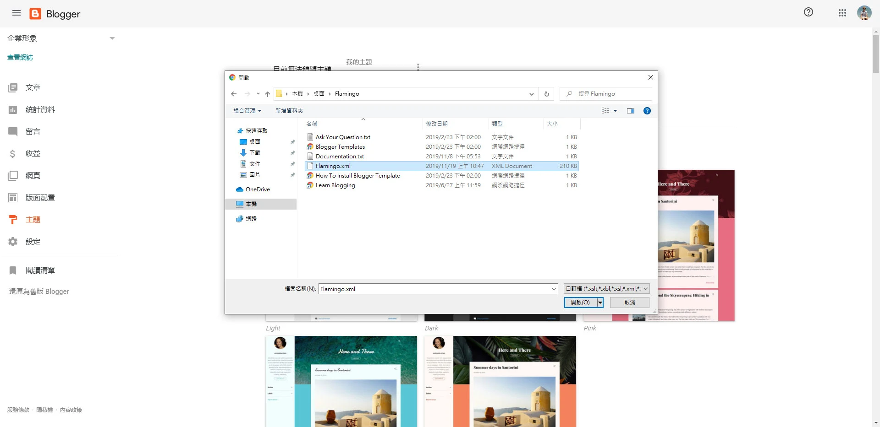Go to 文章 in Blogger sidebar
880x427 pixels.
[x=33, y=87]
